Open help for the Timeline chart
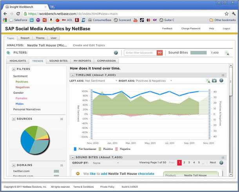The height and width of the screenshot is (192, 239). 221,81
